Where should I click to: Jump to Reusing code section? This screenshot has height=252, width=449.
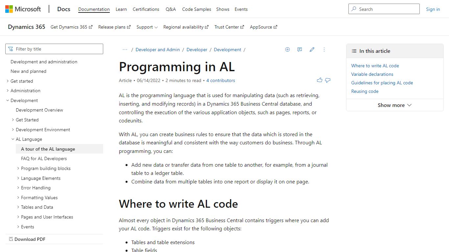click(x=365, y=91)
